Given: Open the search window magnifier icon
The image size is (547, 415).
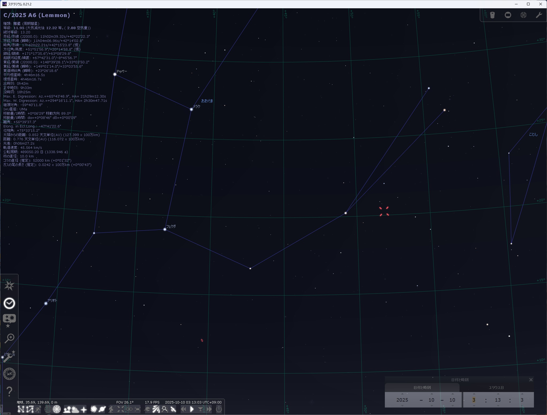Looking at the screenshot, I should click(9, 338).
